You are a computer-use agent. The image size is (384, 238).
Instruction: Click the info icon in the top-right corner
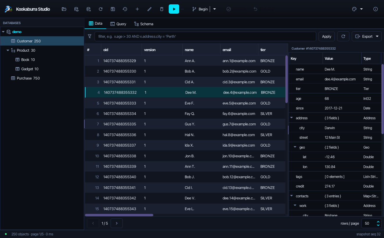click(376, 9)
